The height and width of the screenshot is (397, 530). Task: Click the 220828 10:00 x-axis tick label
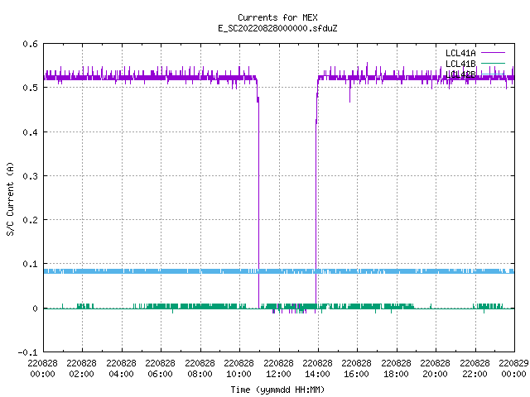tap(238, 369)
